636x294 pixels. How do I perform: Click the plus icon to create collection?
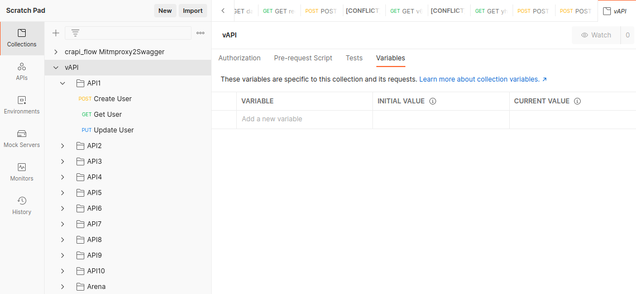pos(56,33)
